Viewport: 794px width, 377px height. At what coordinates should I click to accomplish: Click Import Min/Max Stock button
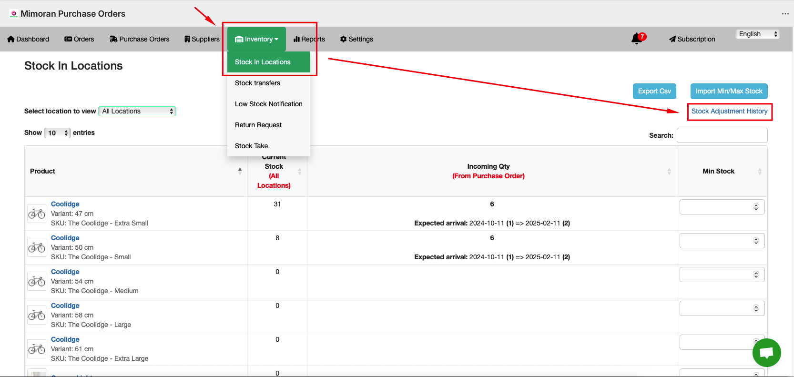[729, 91]
